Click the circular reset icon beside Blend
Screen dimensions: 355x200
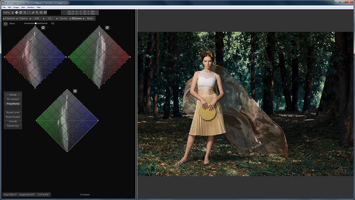[5, 24]
